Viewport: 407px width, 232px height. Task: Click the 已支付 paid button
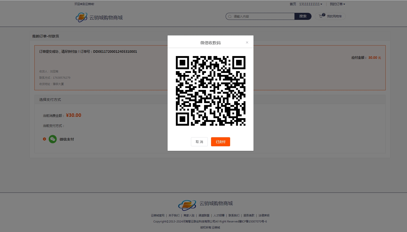(220, 142)
